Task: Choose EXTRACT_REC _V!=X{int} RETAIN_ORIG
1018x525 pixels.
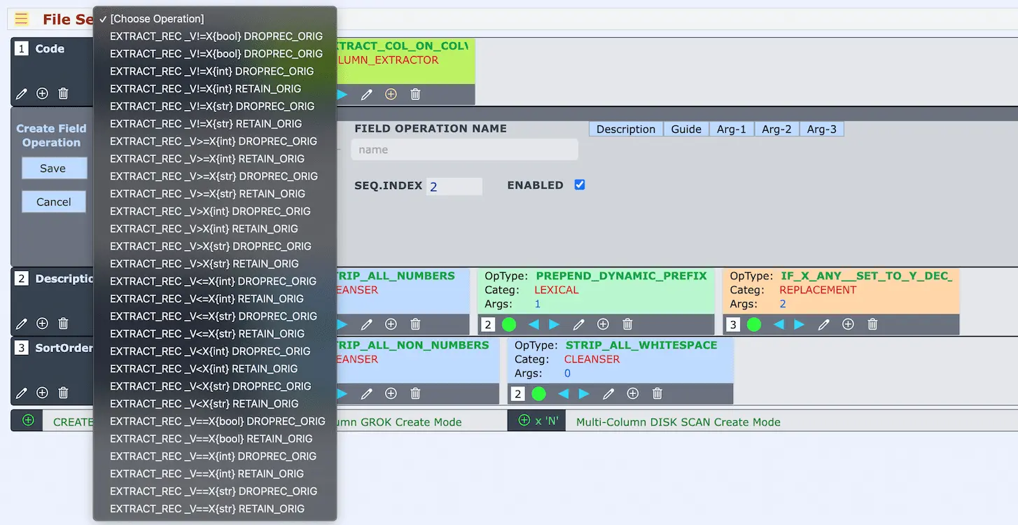Action: 215,89
